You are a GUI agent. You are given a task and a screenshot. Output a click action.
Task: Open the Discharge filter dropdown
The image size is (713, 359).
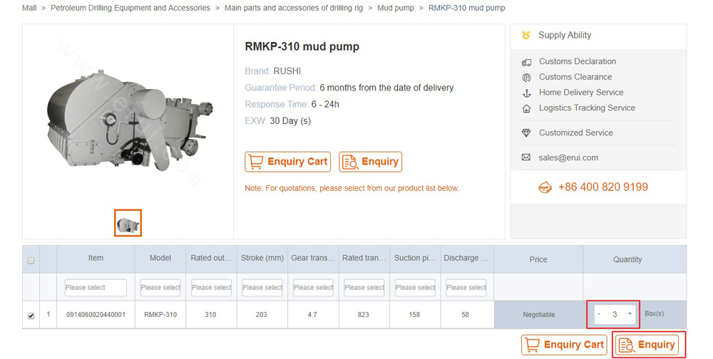pyautogui.click(x=466, y=287)
